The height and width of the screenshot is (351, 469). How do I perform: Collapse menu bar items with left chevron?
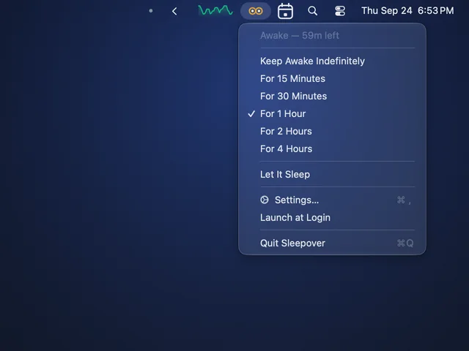click(174, 12)
